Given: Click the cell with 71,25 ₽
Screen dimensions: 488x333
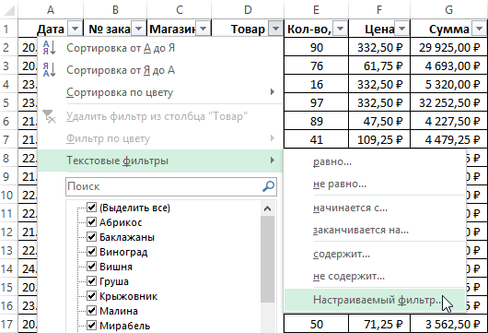Looking at the screenshot, I should (x=379, y=325).
